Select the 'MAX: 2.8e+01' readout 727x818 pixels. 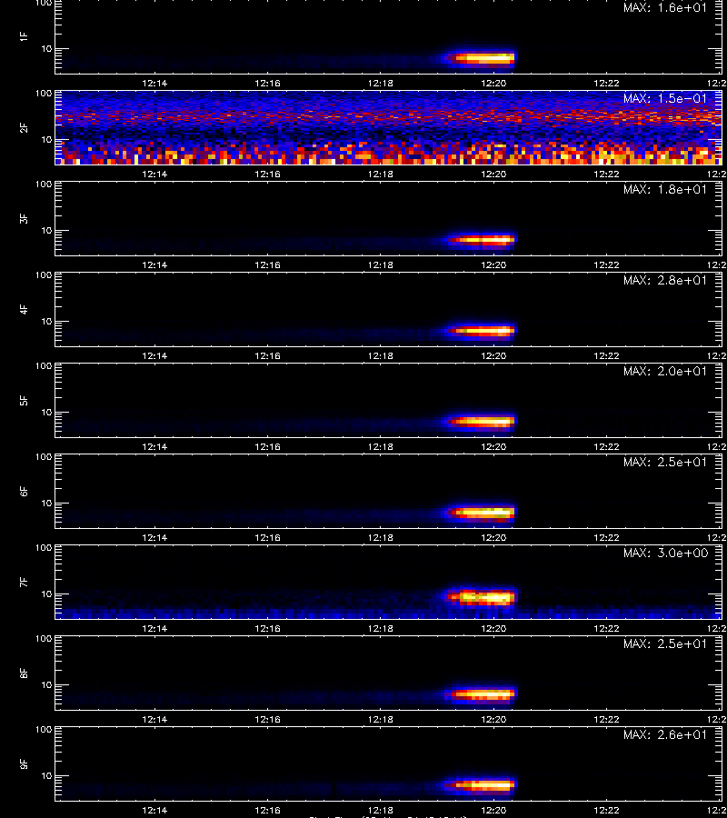(665, 280)
